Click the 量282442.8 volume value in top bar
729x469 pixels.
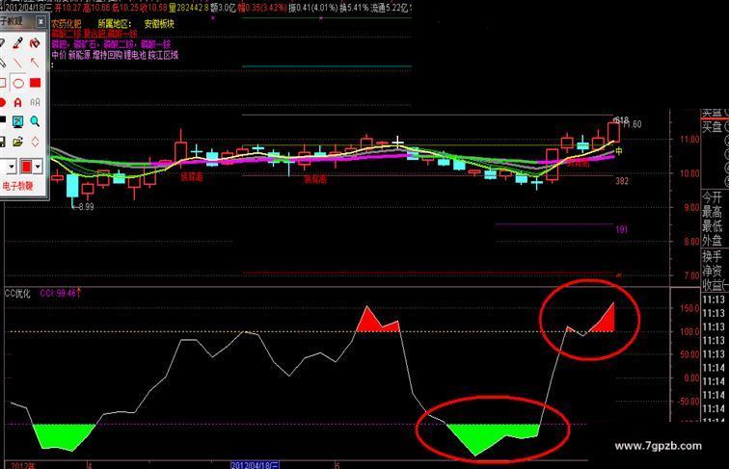(188, 8)
